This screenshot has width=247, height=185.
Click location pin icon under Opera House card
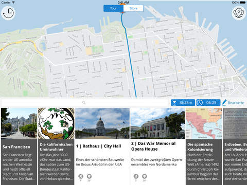click(145, 176)
